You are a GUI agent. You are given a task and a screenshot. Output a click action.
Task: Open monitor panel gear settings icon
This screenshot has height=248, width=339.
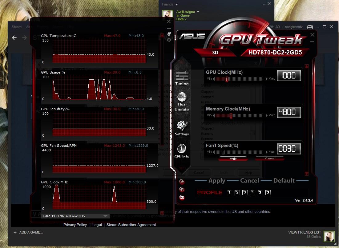tap(169, 40)
